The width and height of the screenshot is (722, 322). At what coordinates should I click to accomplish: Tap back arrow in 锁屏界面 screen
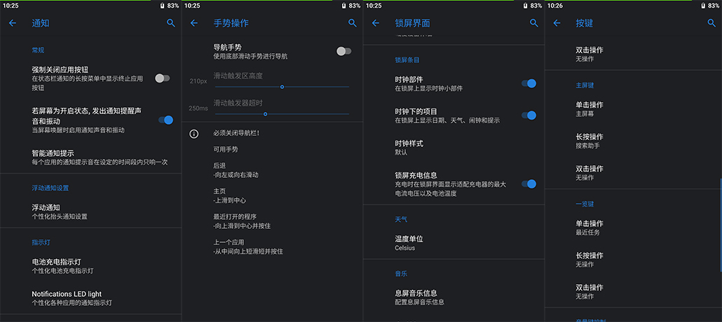(x=376, y=23)
